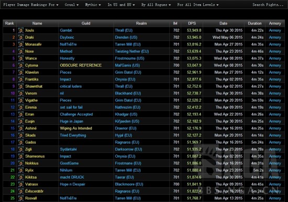Expand the In US and EU dropdown

click(121, 5)
